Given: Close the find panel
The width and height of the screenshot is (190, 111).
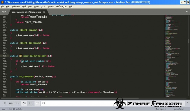Looking at the screenshot, I should (x=187, y=102).
